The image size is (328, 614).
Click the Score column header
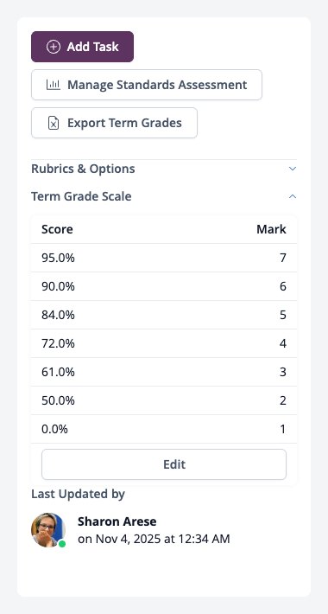57,229
